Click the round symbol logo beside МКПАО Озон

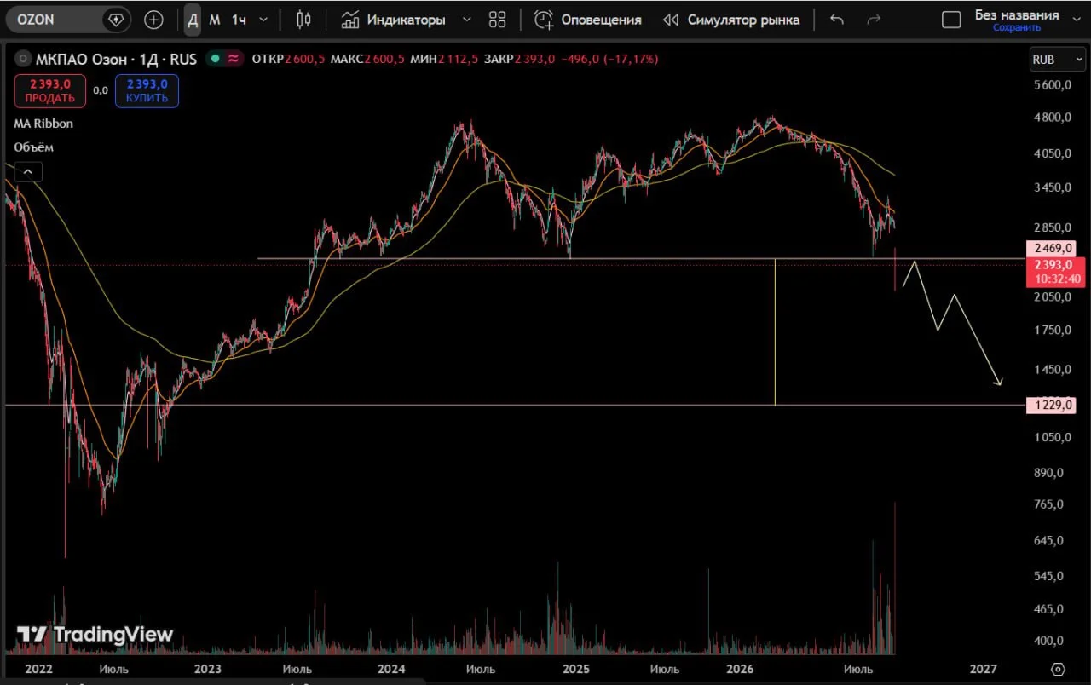[x=22, y=59]
